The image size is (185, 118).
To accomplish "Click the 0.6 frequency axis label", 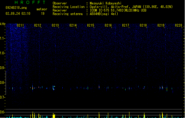I will tap(2, 112).
